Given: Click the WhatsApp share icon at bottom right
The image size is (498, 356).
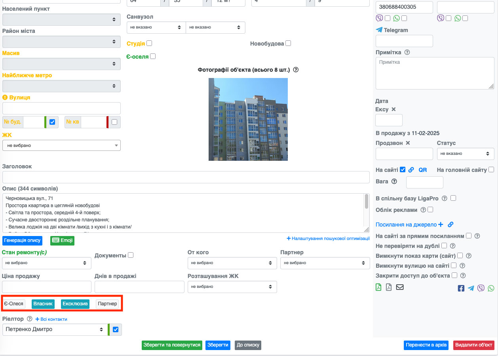Looking at the screenshot, I should pyautogui.click(x=491, y=288).
